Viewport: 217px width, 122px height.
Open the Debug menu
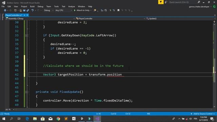tap(40, 6)
